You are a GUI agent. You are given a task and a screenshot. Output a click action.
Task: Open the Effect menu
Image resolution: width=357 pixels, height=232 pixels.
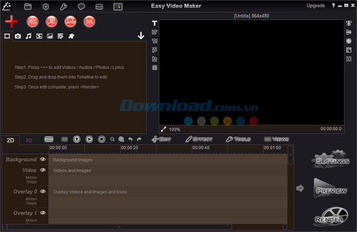199,139
